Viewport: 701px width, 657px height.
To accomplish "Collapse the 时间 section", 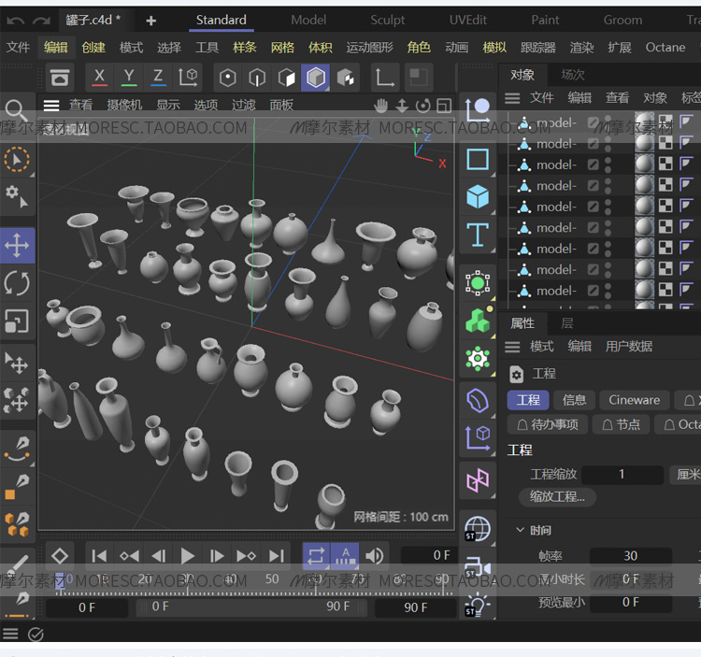I will (520, 530).
